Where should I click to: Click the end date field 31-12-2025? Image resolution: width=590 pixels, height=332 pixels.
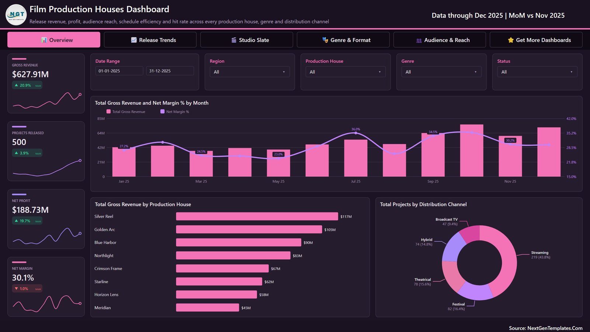[x=170, y=71]
